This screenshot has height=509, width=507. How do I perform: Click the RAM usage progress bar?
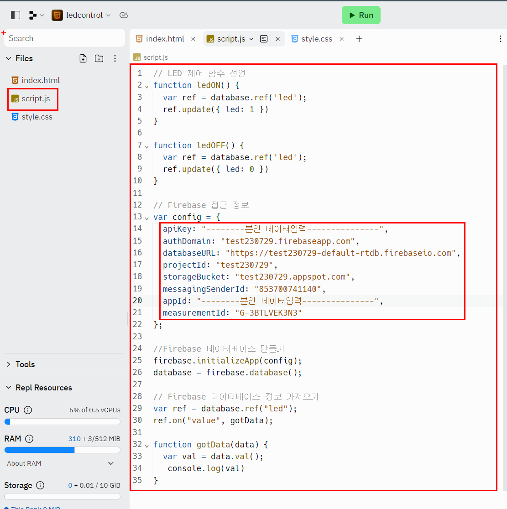[x=63, y=450]
